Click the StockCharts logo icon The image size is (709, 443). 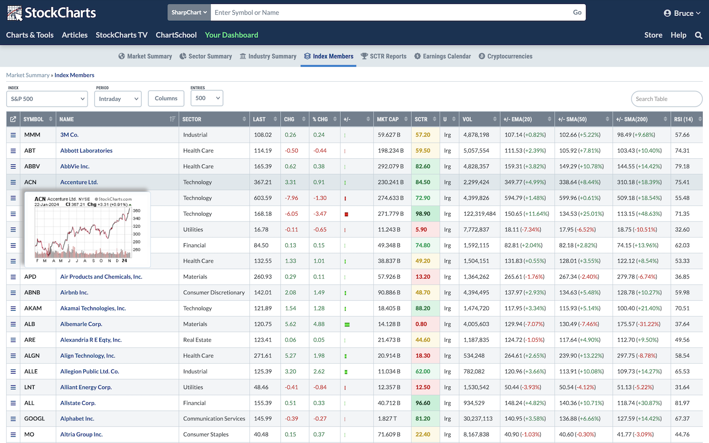pyautogui.click(x=15, y=13)
